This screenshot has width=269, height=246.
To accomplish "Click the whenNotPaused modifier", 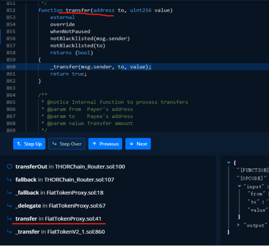I will (70, 32).
